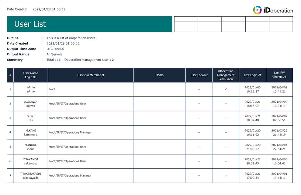Click the Last PW Change At header
This screenshot has width=301, height=195.
(x=279, y=75)
